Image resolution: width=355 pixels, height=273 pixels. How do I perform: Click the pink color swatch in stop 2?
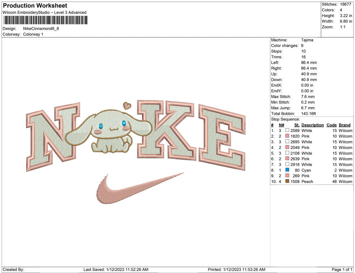[x=287, y=136]
